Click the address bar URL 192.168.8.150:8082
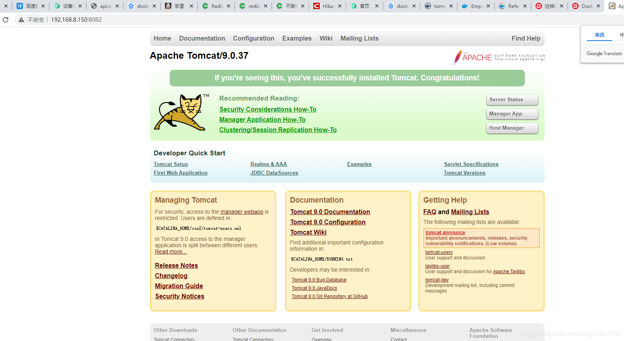The image size is (624, 341). (76, 20)
